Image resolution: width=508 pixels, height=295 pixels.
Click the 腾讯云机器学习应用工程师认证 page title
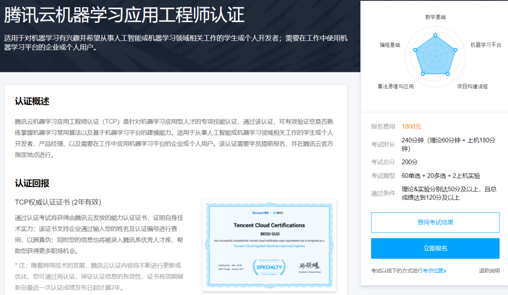point(125,15)
